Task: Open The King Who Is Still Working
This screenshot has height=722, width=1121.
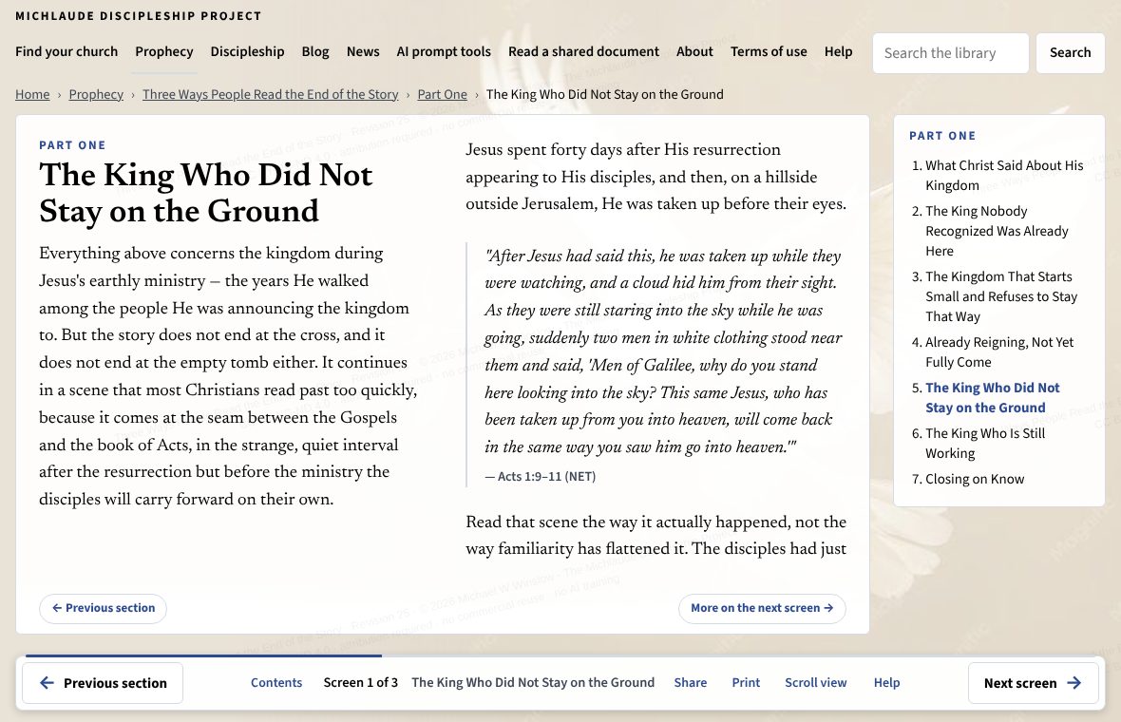Action: pos(985,444)
